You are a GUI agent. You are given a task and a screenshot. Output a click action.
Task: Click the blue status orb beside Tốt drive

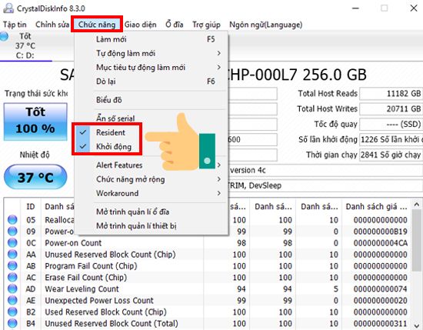click(4, 36)
